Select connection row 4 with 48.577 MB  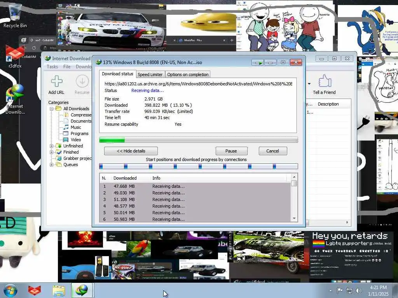(x=195, y=206)
